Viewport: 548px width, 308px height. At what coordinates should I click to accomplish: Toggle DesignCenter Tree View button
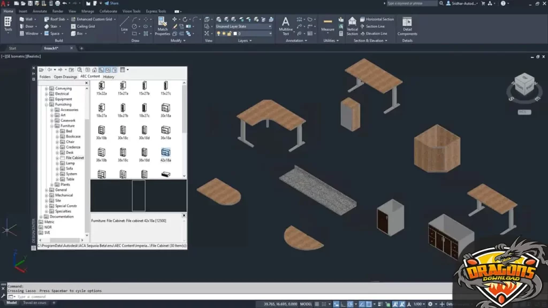[x=101, y=70]
